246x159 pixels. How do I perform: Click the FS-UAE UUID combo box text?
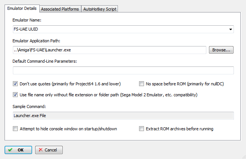(26, 29)
